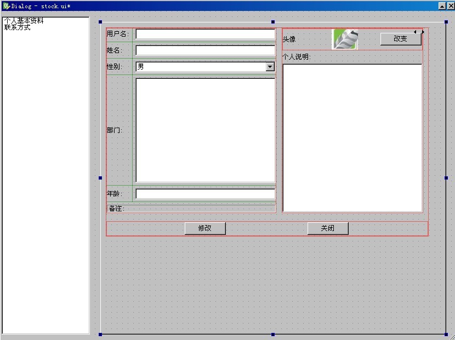The width and height of the screenshot is (455, 340).
Task: Click the 姓名 input field
Action: coord(206,50)
